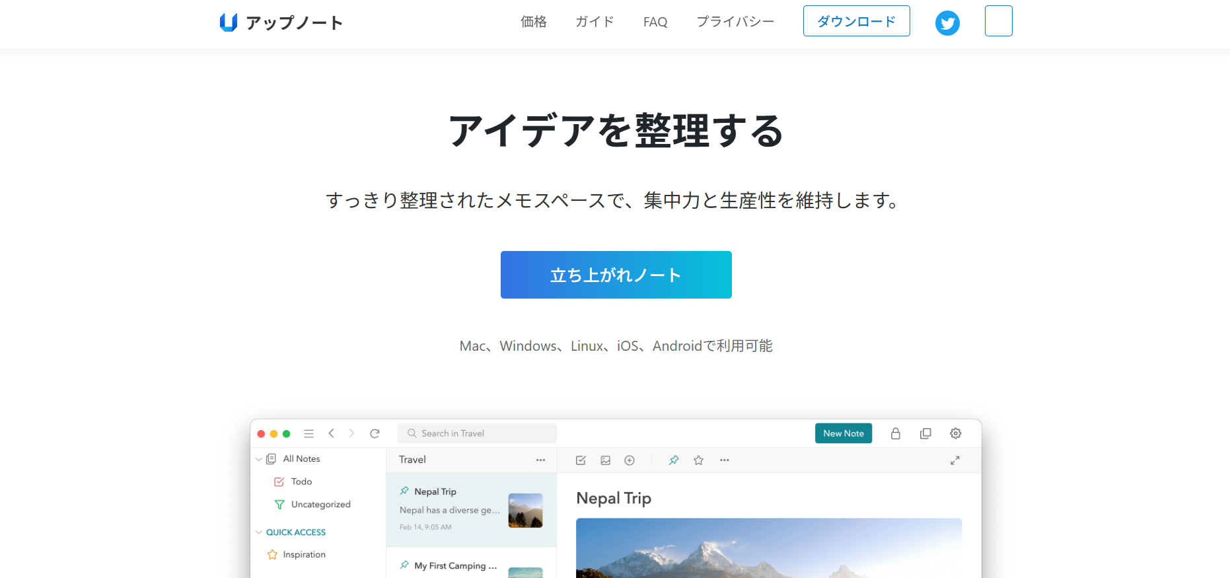Click the empty square box beside Twitter
The height and width of the screenshot is (578, 1230).
tap(998, 20)
